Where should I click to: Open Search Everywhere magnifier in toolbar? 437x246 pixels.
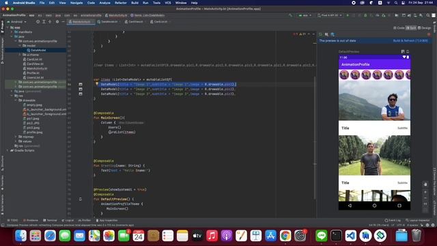pos(428,15)
